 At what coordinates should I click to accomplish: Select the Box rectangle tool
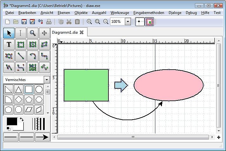[x=21, y=45]
